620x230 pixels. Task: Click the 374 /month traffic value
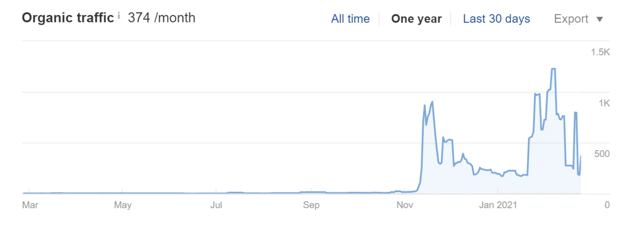click(161, 18)
